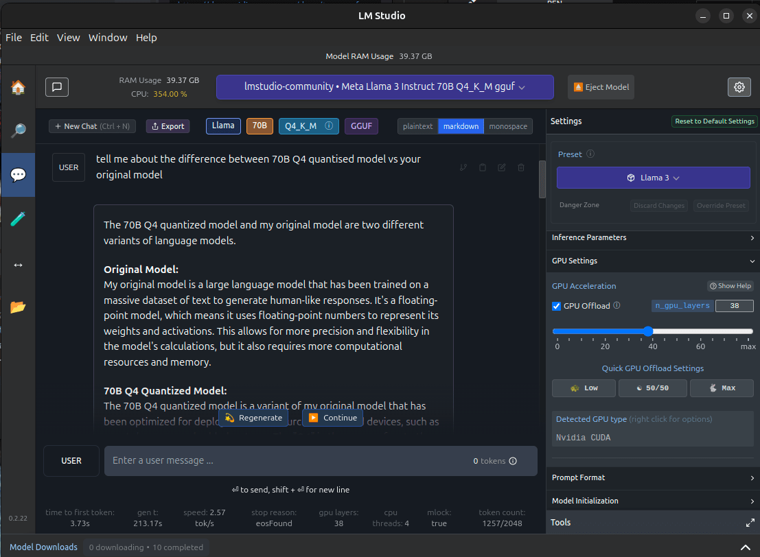Open the View menu
The image size is (760, 557).
tap(69, 38)
